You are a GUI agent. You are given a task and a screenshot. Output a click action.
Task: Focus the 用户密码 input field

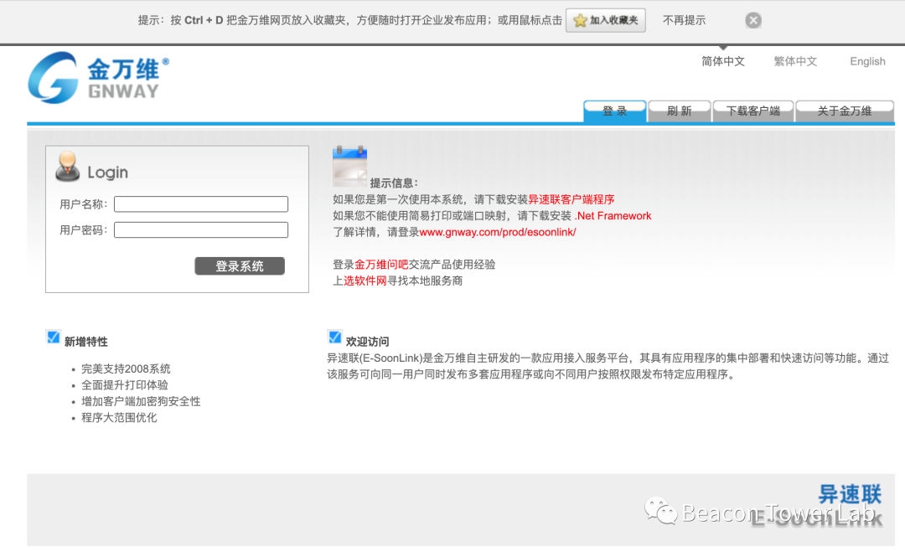(201, 230)
